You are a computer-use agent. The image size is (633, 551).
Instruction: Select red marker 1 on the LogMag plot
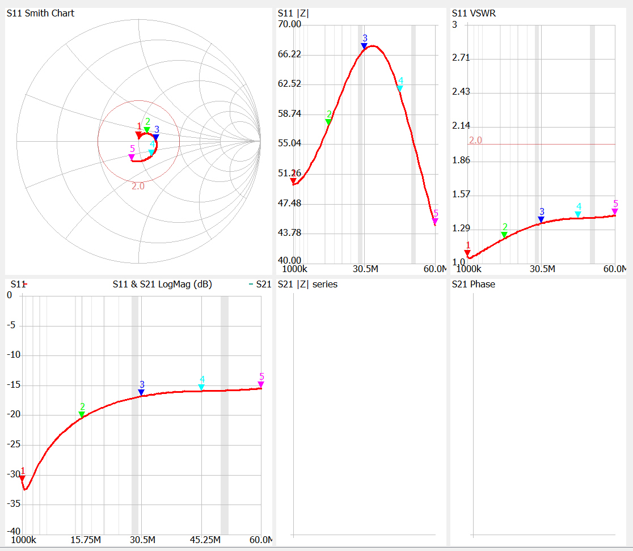22,478
